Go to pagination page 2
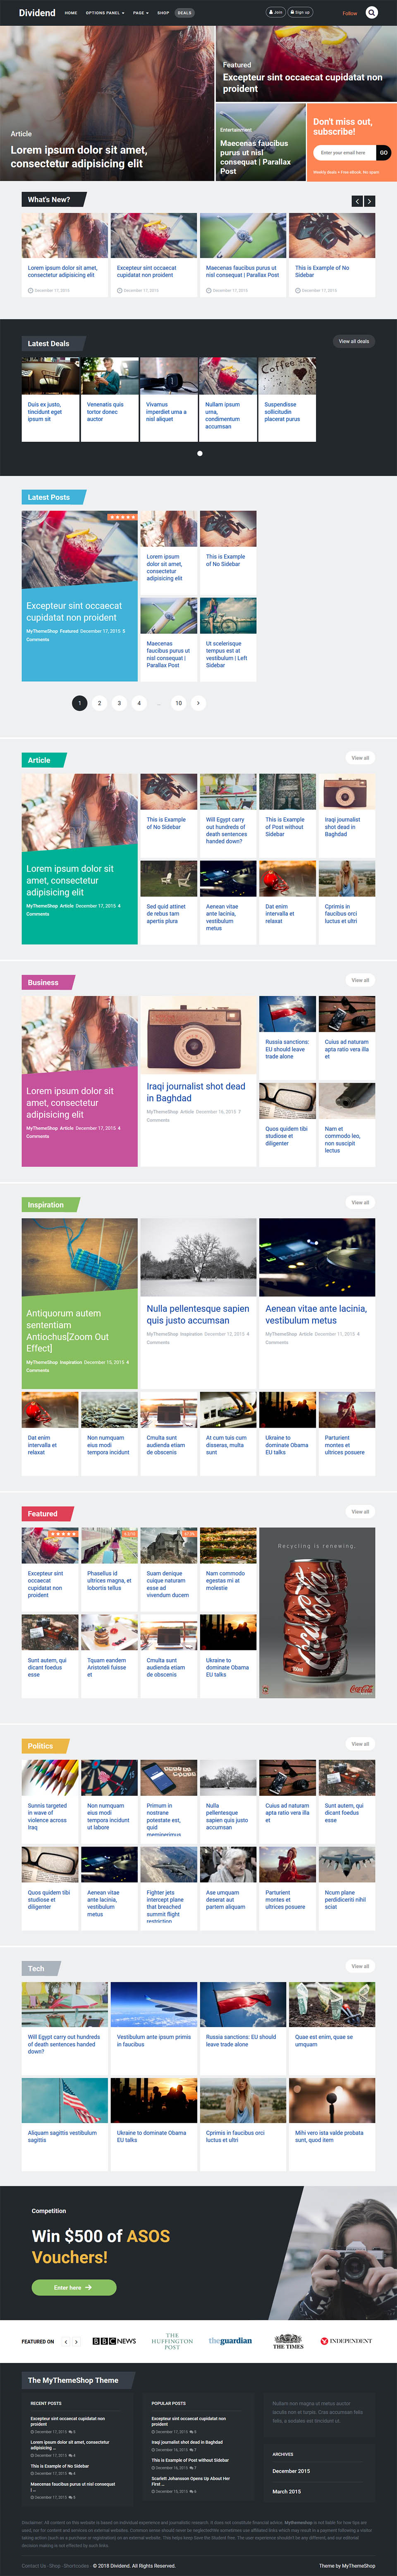 (x=99, y=703)
